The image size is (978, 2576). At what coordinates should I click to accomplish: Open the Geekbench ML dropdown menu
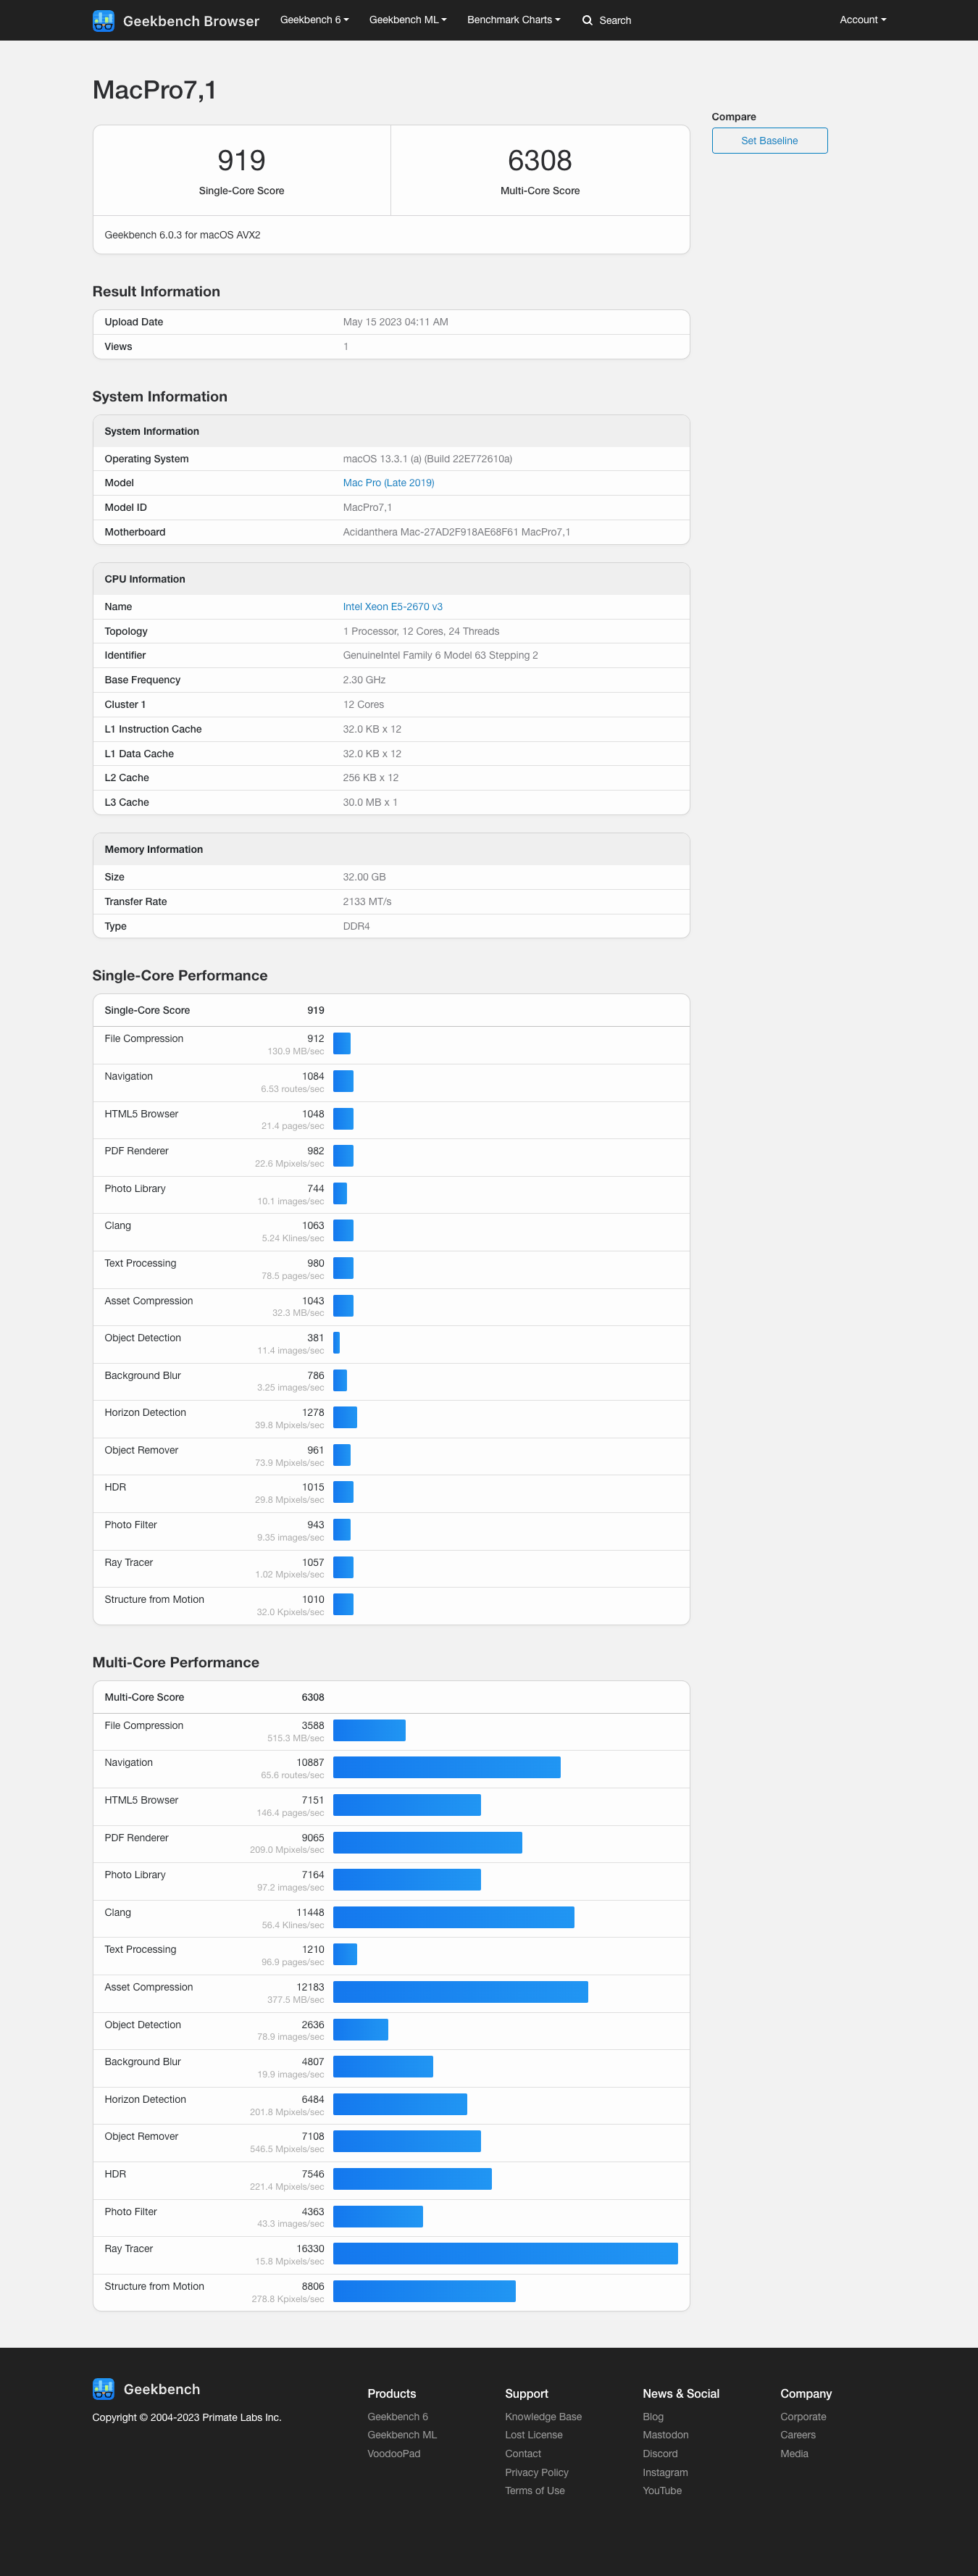pyautogui.click(x=408, y=20)
